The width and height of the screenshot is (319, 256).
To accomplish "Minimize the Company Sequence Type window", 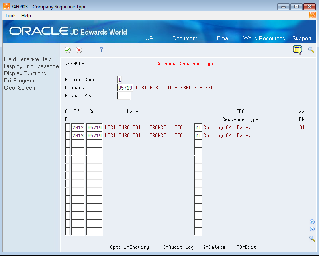I will (x=283, y=7).
